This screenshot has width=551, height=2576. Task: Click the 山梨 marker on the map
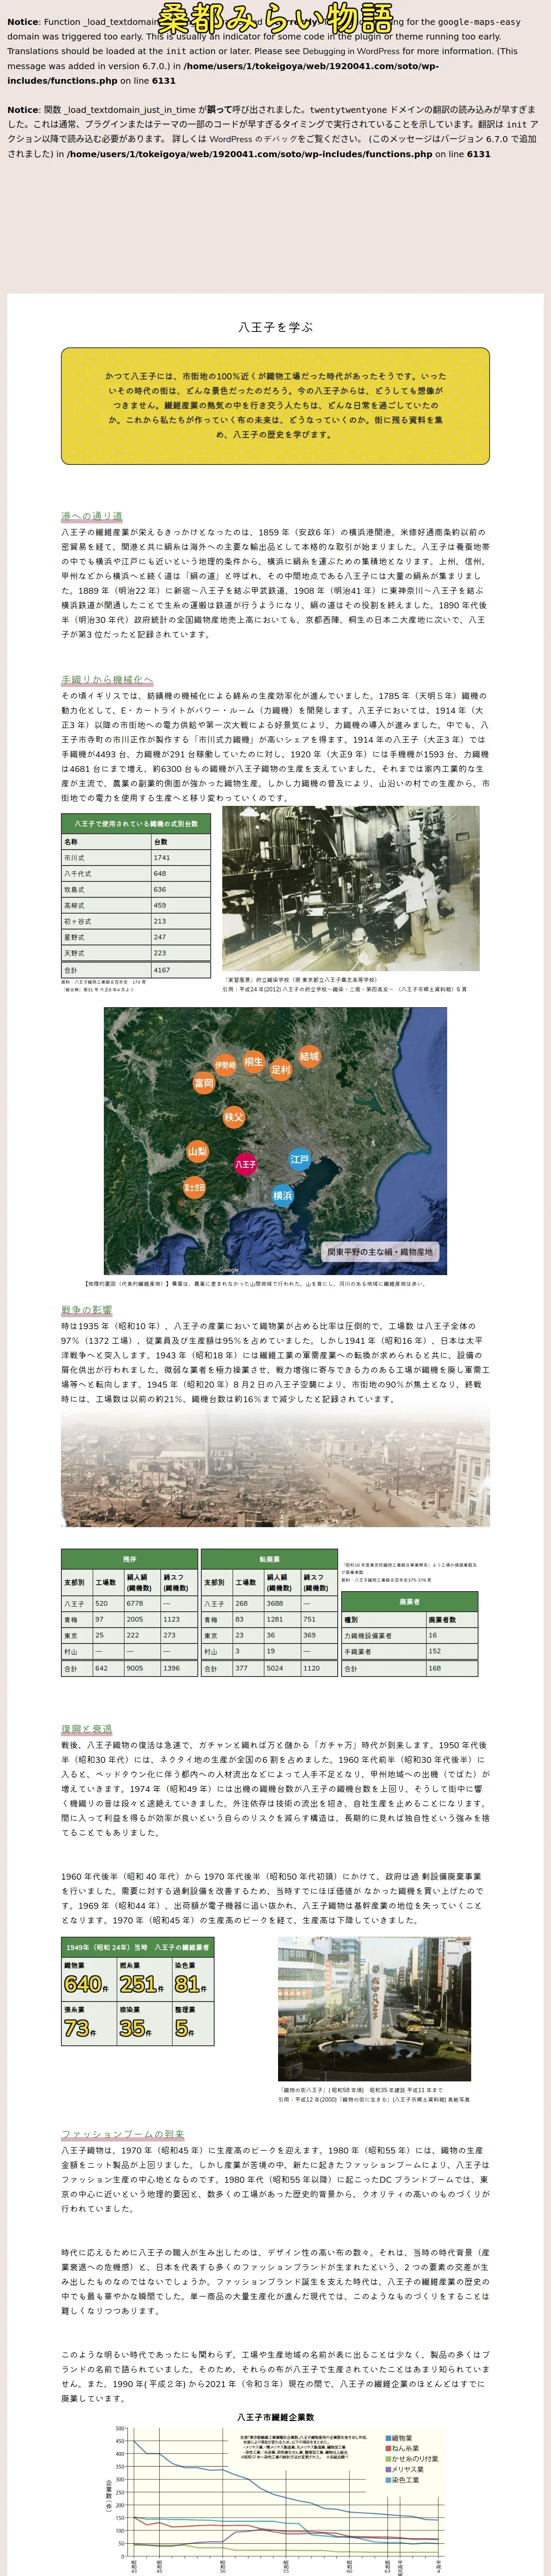[198, 1152]
